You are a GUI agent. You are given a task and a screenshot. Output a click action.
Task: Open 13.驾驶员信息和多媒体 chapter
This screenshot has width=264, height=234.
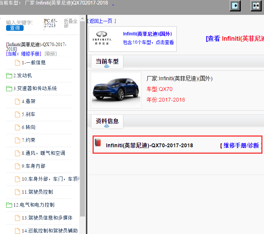click(47, 218)
